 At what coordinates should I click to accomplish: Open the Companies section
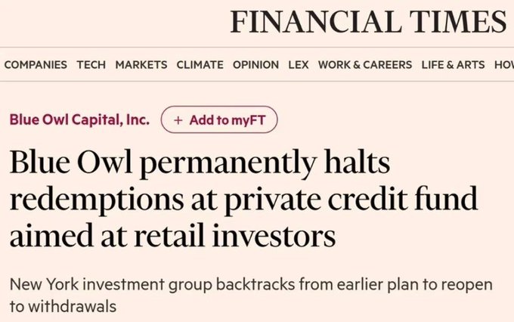click(36, 64)
